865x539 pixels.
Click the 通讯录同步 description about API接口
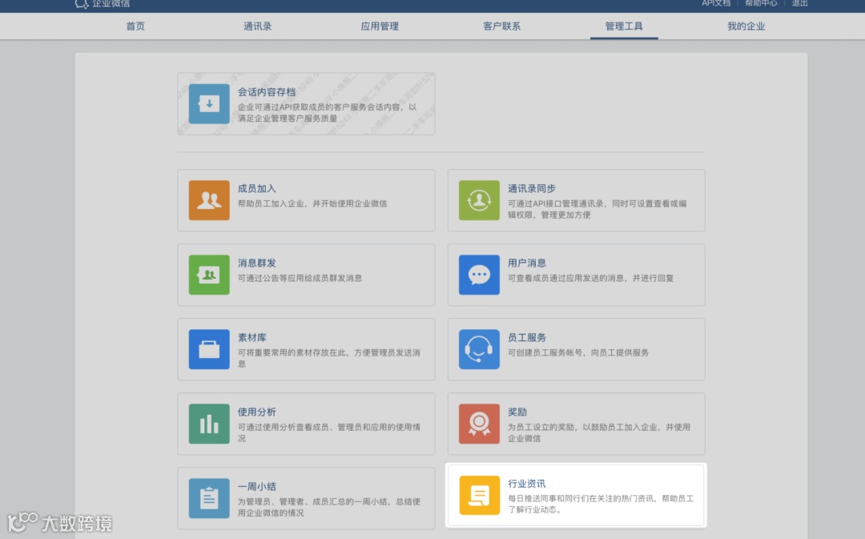(x=597, y=209)
